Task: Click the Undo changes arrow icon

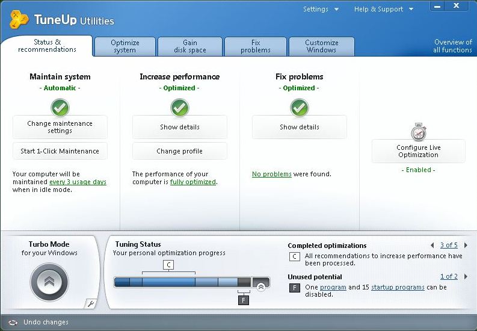Action: 13,323
